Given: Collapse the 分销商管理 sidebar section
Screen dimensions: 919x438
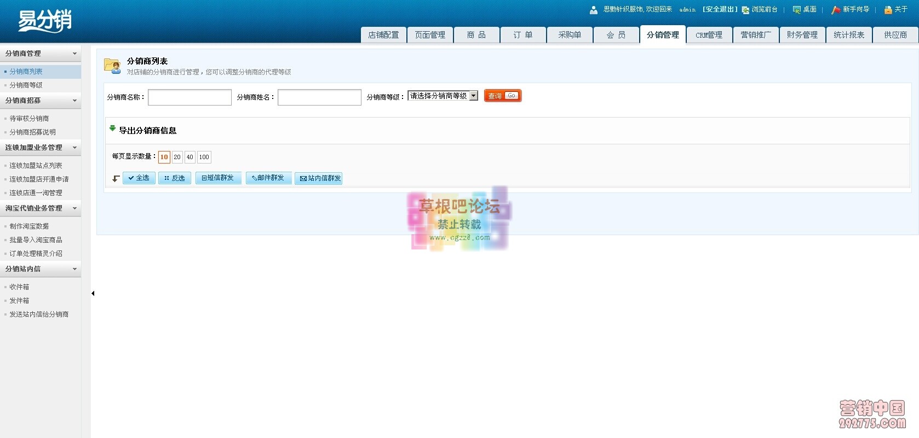Looking at the screenshot, I should (41, 54).
